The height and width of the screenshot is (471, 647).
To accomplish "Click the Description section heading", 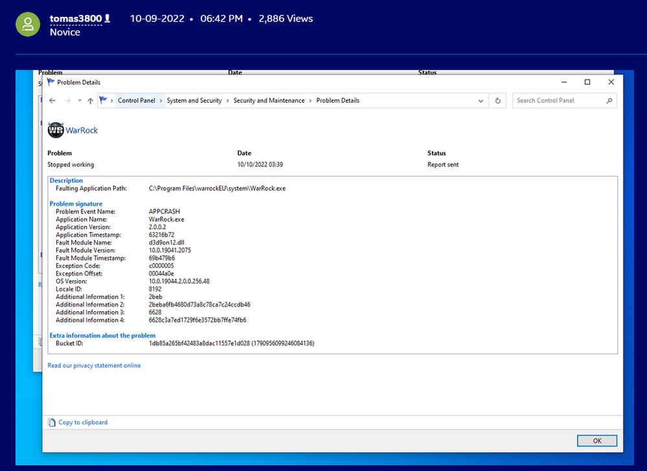I will [x=66, y=181].
